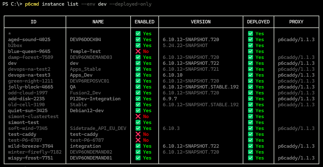The height and width of the screenshot is (167, 323).
Task: Click the p6cmd command word
Action: click(32, 4)
